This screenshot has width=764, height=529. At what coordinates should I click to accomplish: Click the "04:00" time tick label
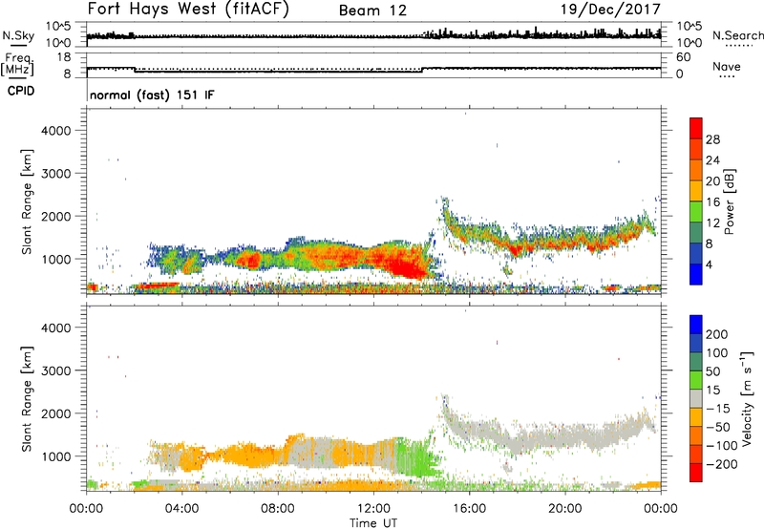[x=182, y=509]
